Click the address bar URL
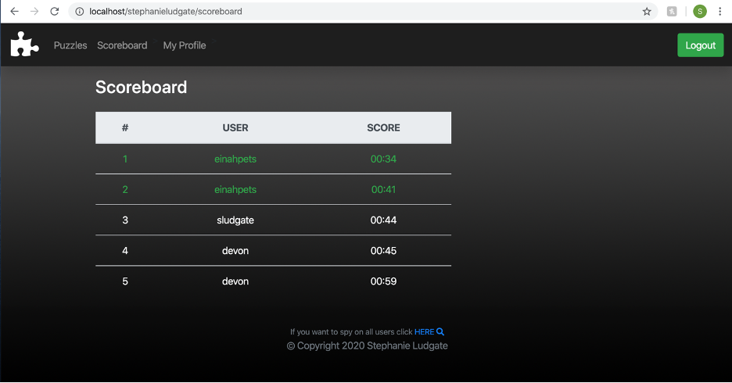 tap(166, 11)
